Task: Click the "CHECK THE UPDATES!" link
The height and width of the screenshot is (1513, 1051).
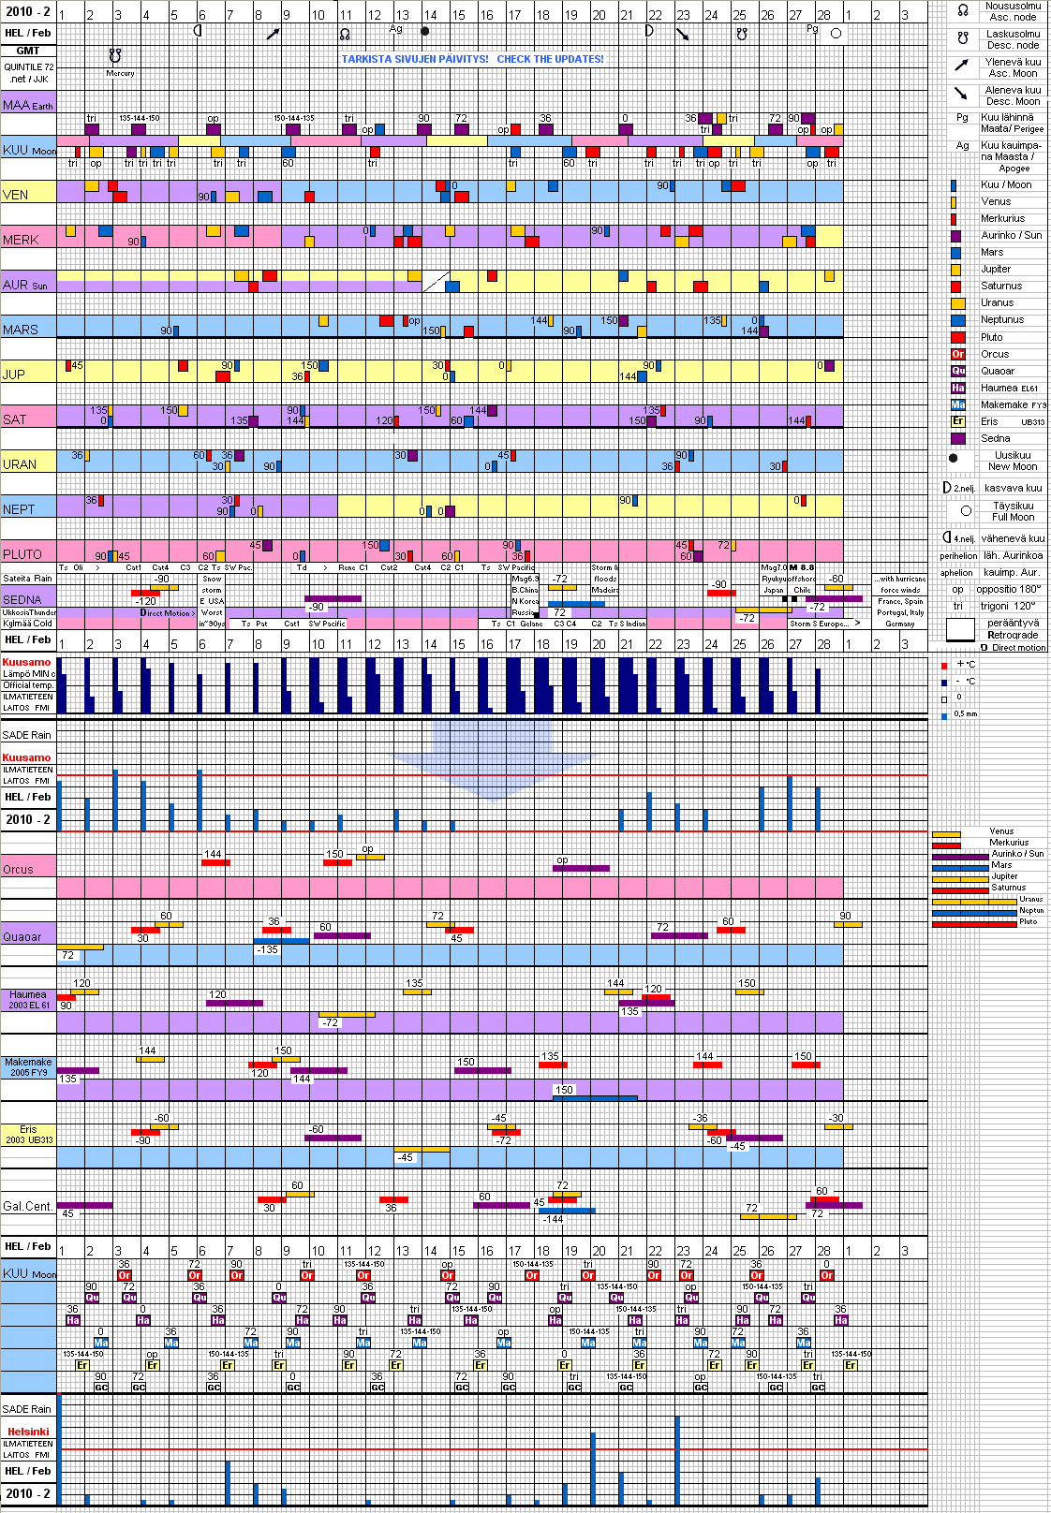Action: point(550,59)
